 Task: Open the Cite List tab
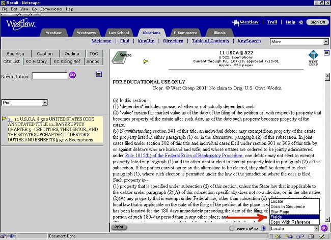pyautogui.click(x=12, y=62)
